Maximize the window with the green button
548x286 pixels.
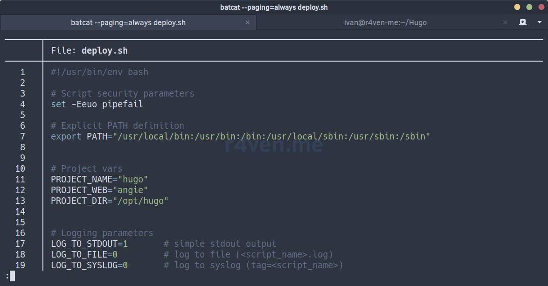[529, 7]
